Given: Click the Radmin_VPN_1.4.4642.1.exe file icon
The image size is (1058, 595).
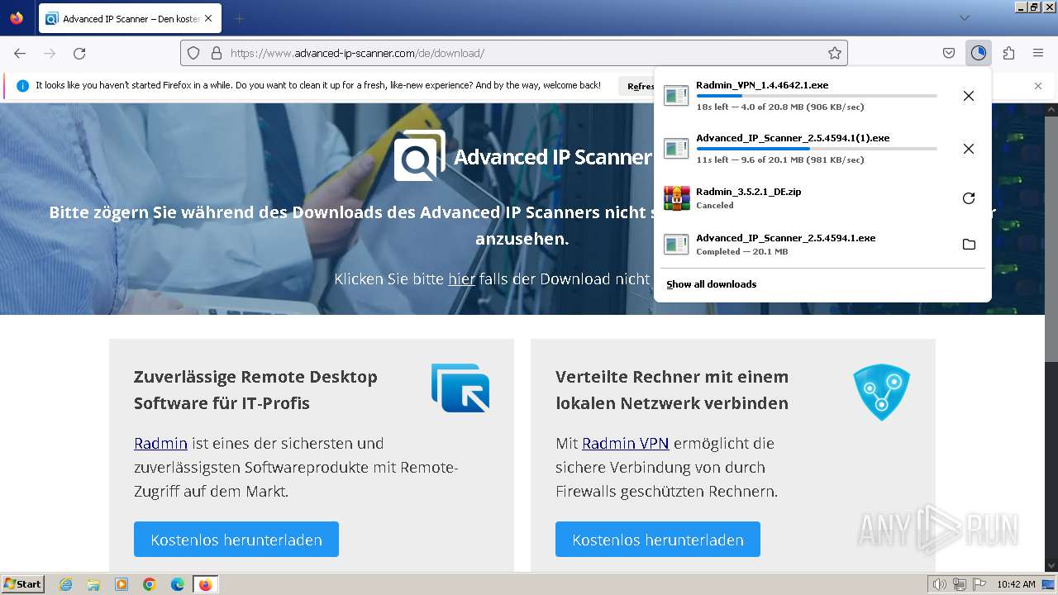Looking at the screenshot, I should [x=676, y=96].
